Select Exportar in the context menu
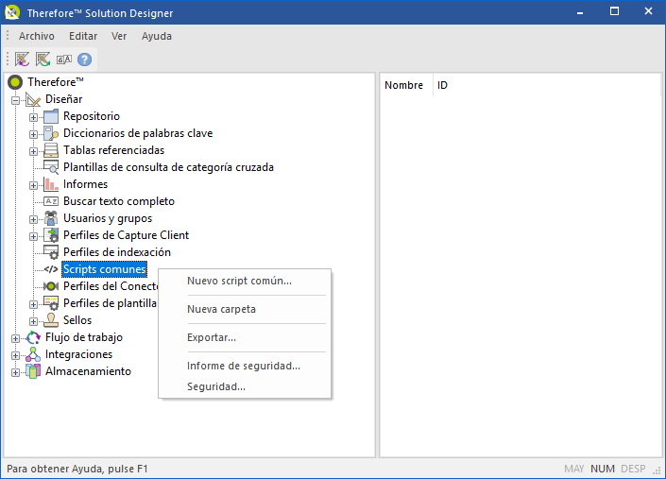666x479 pixels. tap(245, 337)
